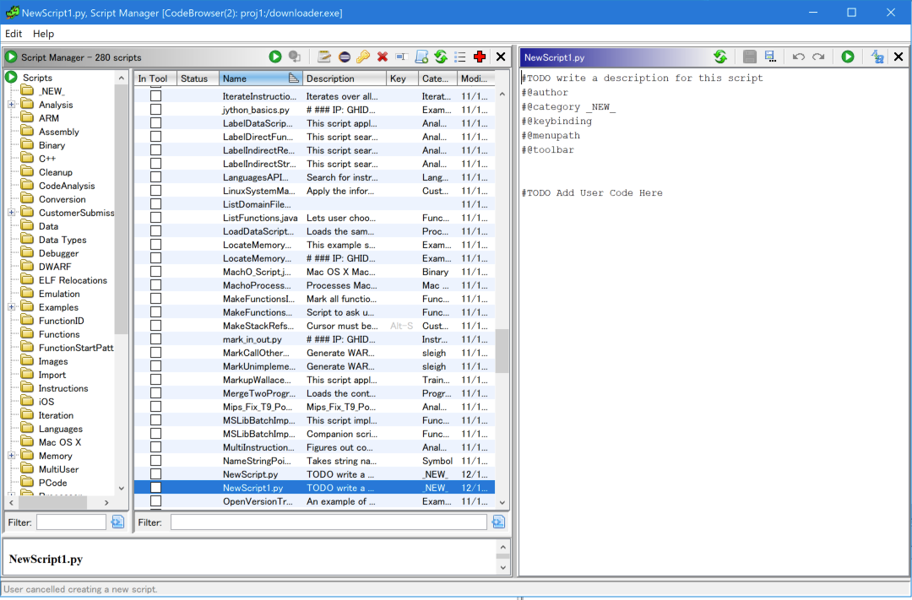Click the script tree filter options icon
Screen dimensions: 912x600
(117, 522)
